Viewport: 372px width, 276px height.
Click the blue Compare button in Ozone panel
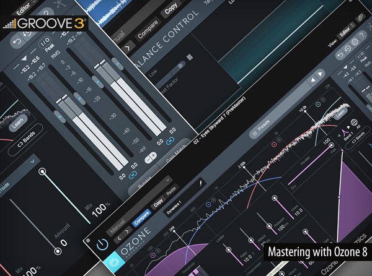(141, 218)
